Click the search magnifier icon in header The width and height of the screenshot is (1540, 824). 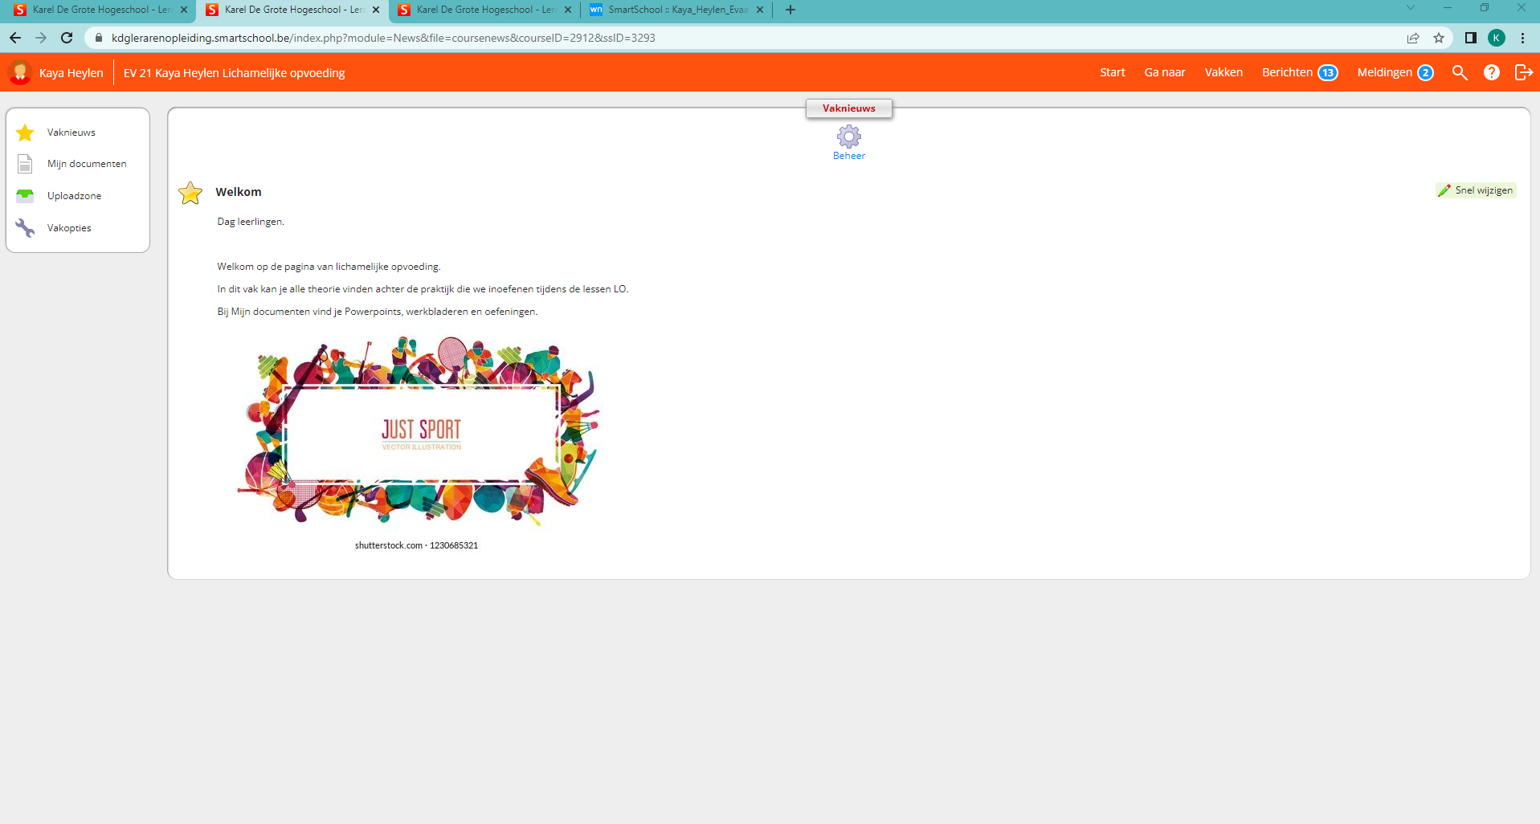point(1460,73)
